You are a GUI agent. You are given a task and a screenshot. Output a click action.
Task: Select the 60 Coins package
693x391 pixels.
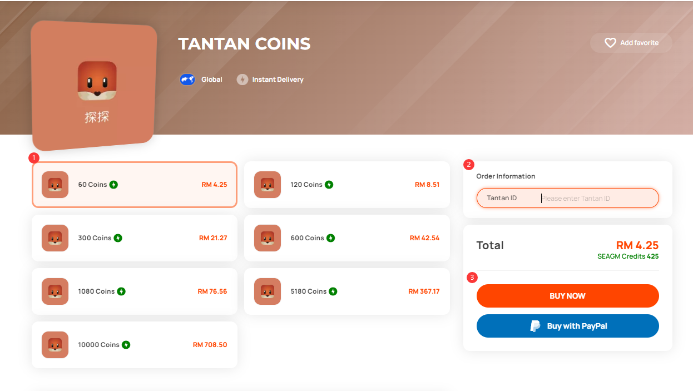pos(135,185)
